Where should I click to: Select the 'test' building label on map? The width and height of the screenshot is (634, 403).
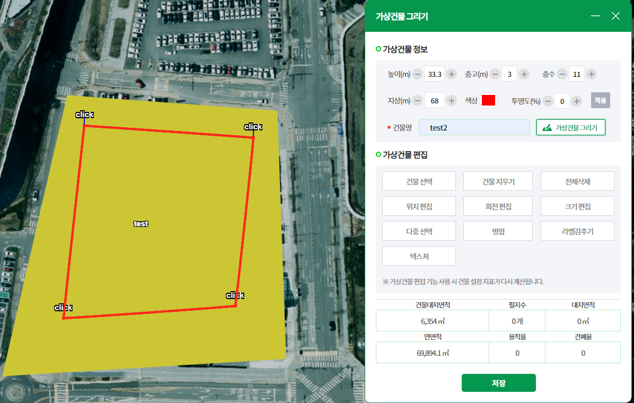tap(140, 224)
